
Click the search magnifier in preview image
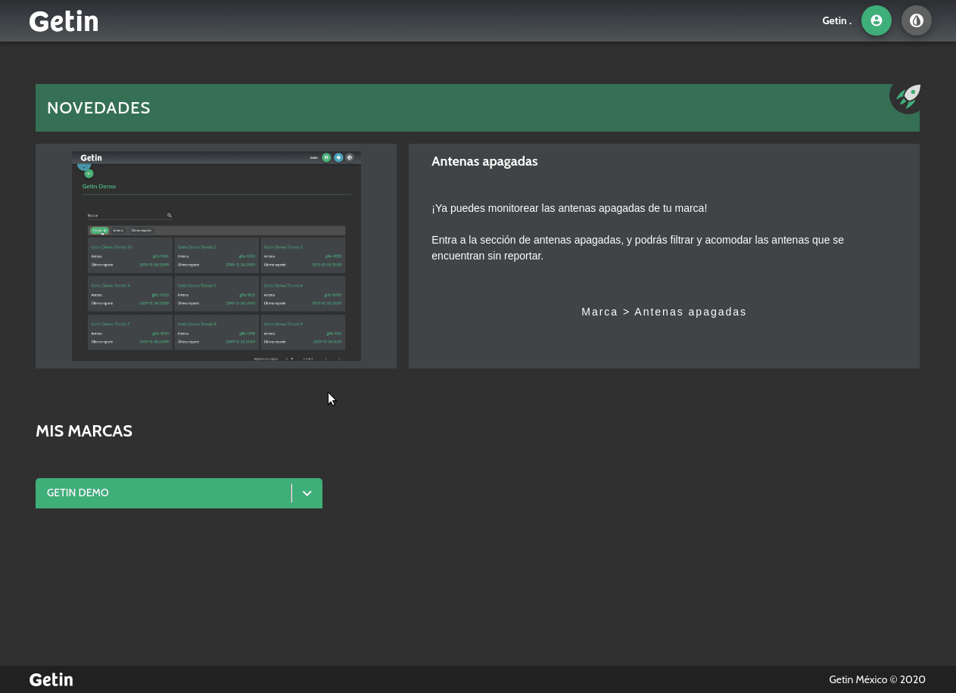point(169,216)
